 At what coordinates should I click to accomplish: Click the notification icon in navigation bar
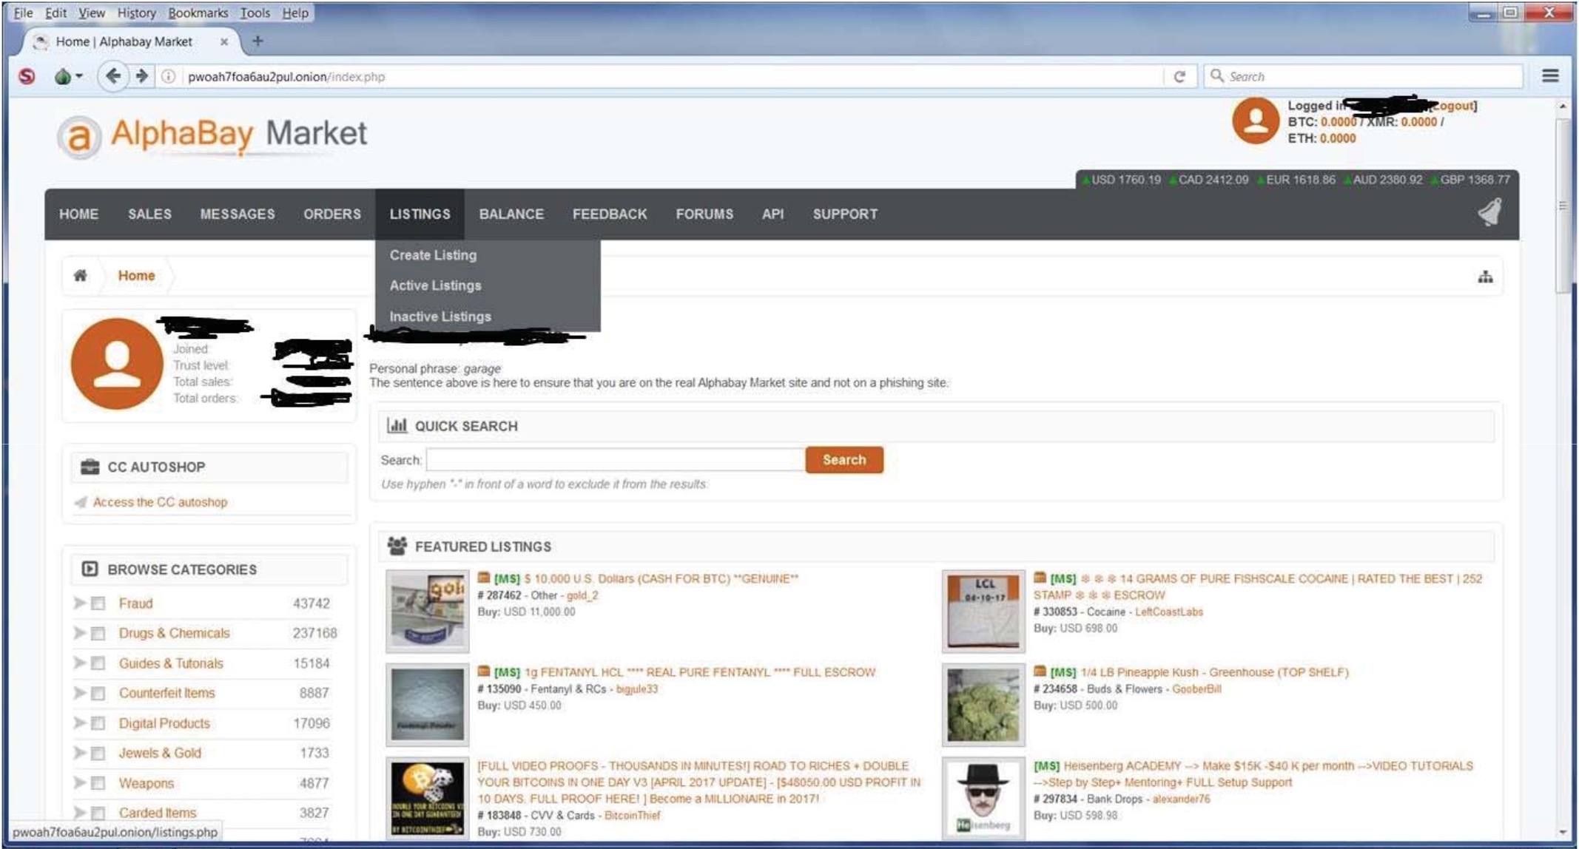click(1489, 213)
